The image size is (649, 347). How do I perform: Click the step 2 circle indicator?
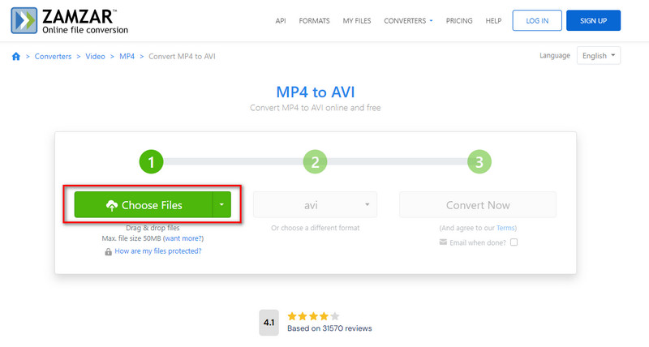pos(315,162)
